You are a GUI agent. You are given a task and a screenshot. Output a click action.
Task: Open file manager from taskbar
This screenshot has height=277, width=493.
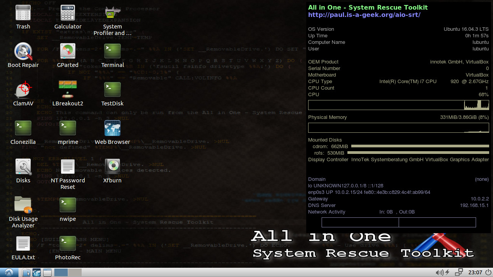26,272
